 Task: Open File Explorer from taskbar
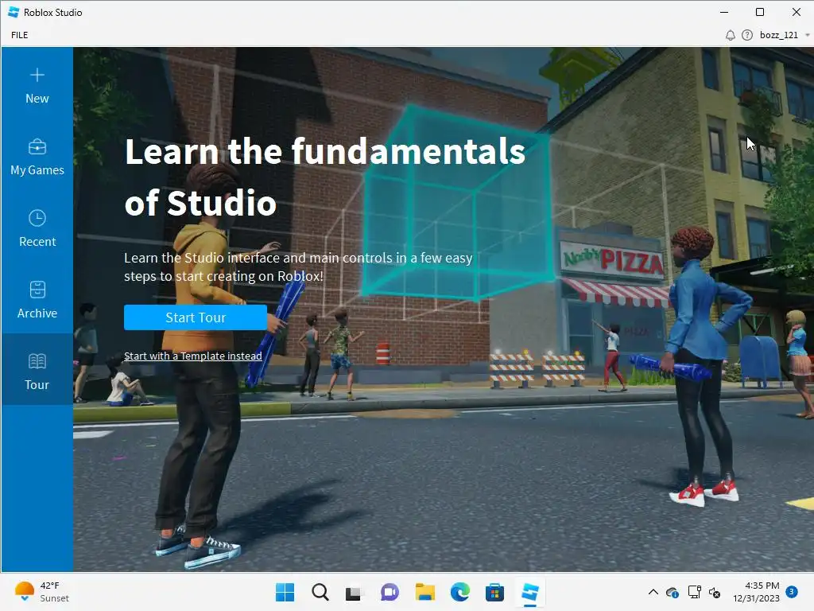[424, 592]
